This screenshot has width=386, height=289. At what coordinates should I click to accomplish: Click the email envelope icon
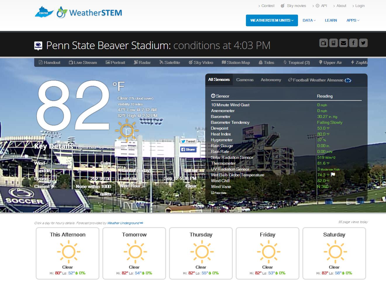pos(343,43)
